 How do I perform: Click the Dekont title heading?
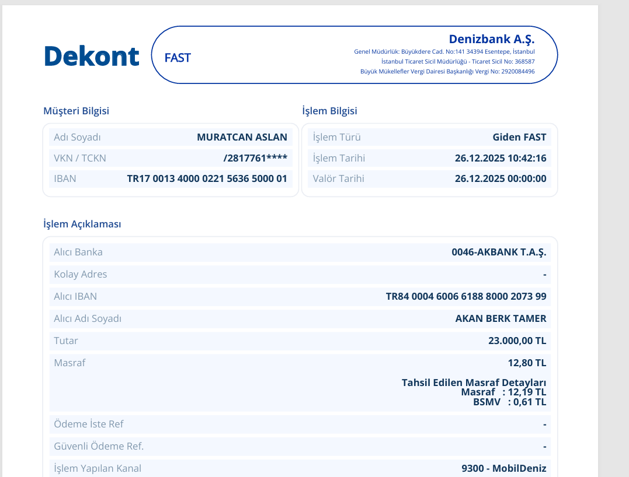(92, 56)
